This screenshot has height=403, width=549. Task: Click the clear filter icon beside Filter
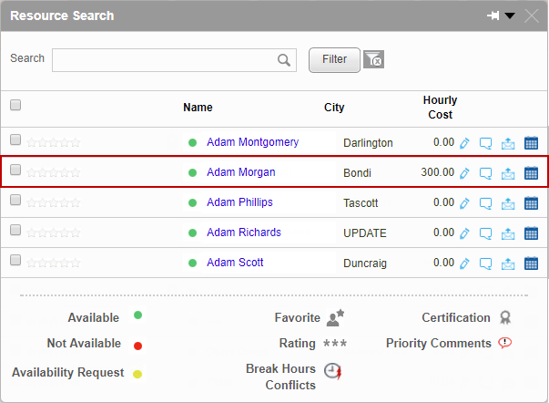[x=373, y=59]
